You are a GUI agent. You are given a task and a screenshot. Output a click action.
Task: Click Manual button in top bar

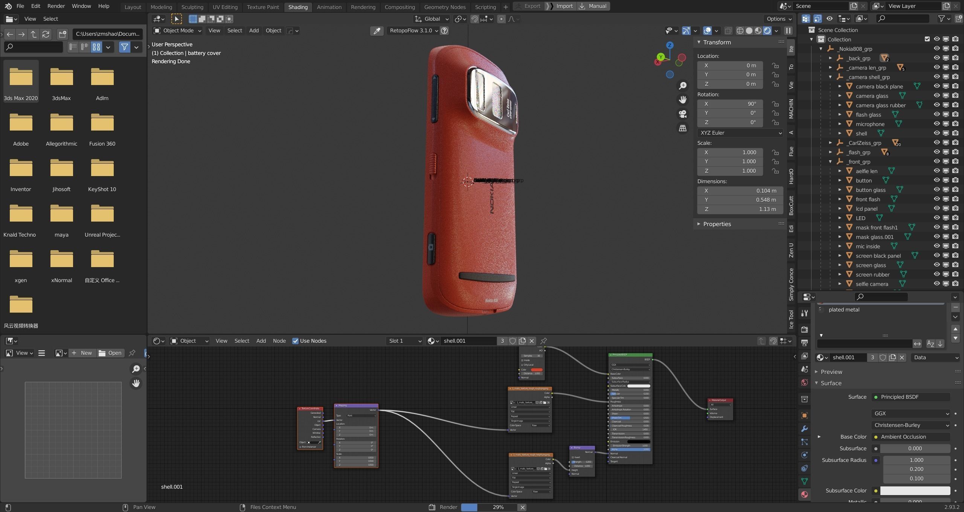(x=593, y=6)
